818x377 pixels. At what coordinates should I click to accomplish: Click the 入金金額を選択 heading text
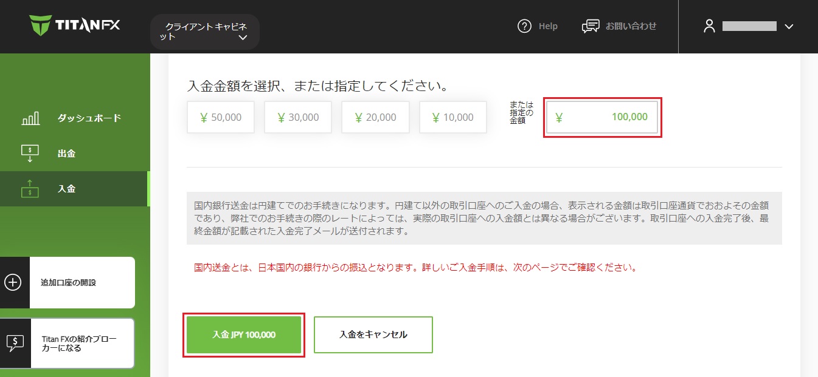(x=317, y=86)
